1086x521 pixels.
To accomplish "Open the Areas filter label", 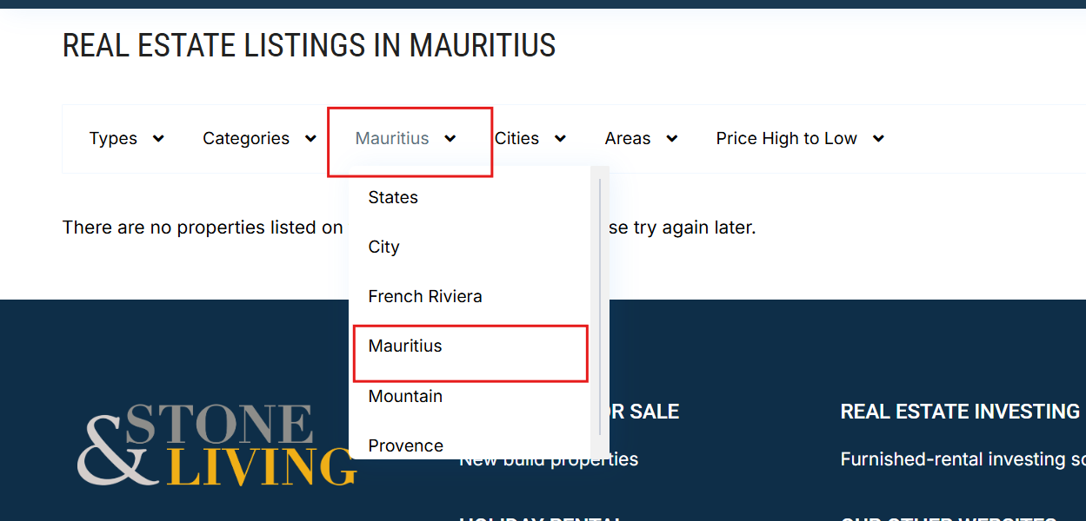I will coord(628,139).
